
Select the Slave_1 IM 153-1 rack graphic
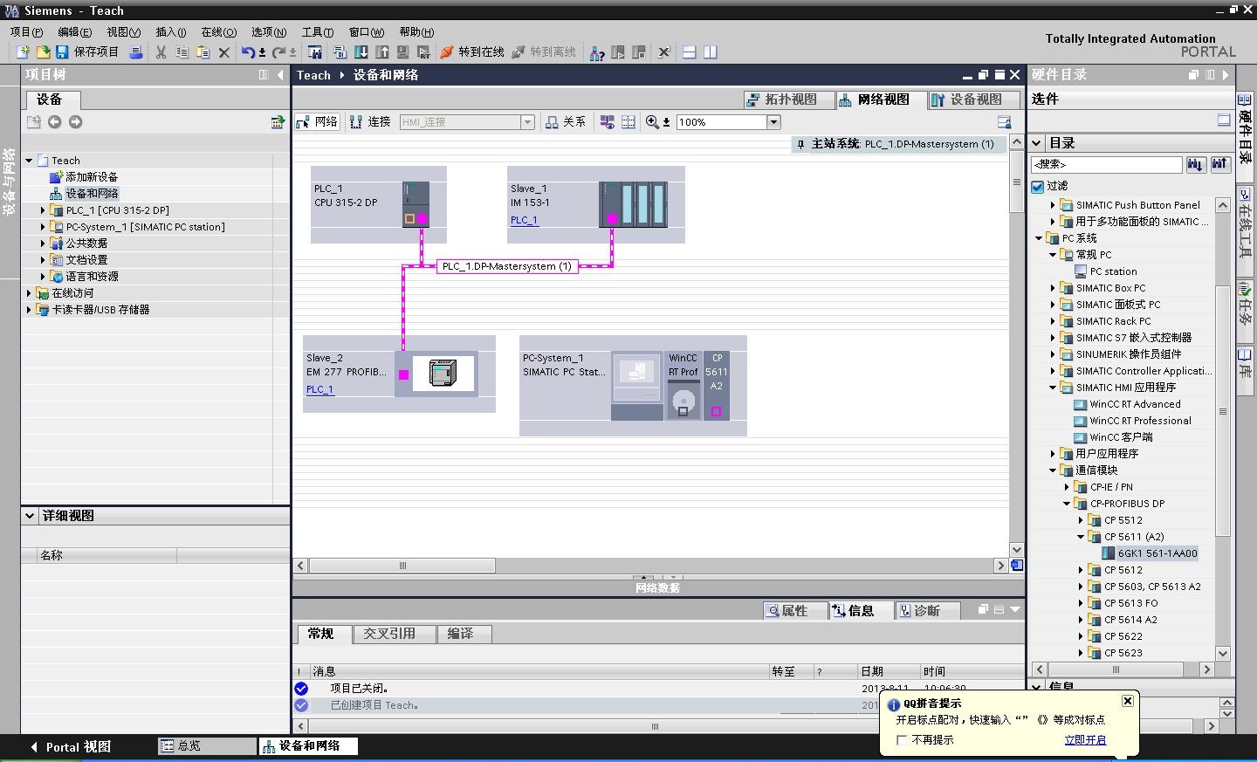click(x=633, y=204)
